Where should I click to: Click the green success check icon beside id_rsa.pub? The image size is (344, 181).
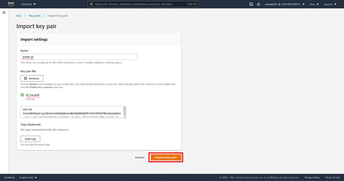click(x=22, y=95)
